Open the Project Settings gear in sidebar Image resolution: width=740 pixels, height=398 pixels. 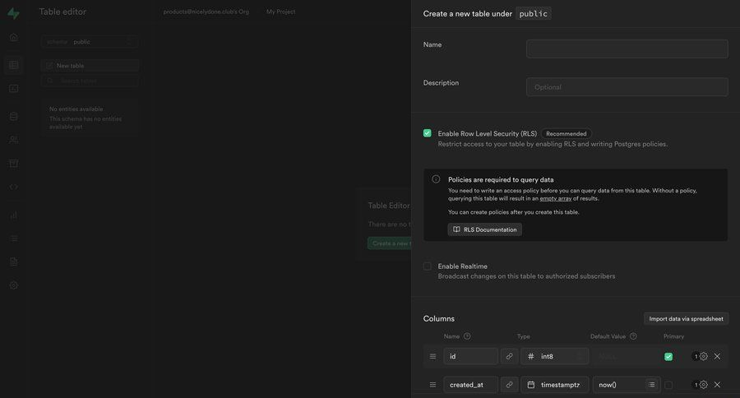tap(14, 285)
